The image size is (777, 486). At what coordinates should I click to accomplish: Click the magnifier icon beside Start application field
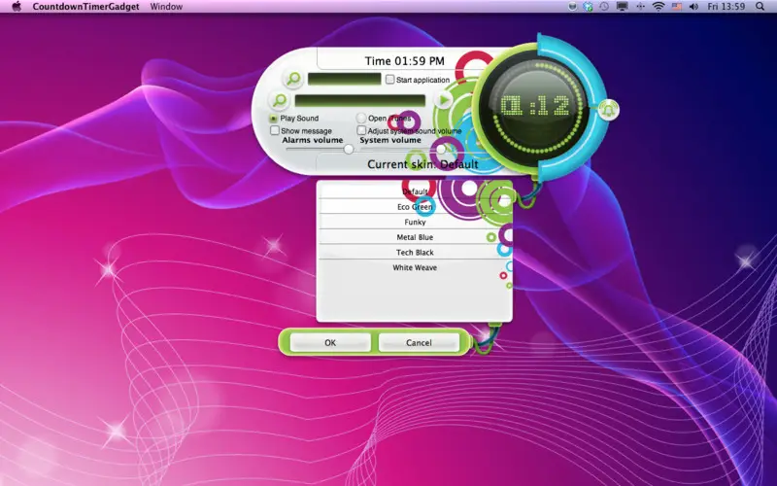294,79
